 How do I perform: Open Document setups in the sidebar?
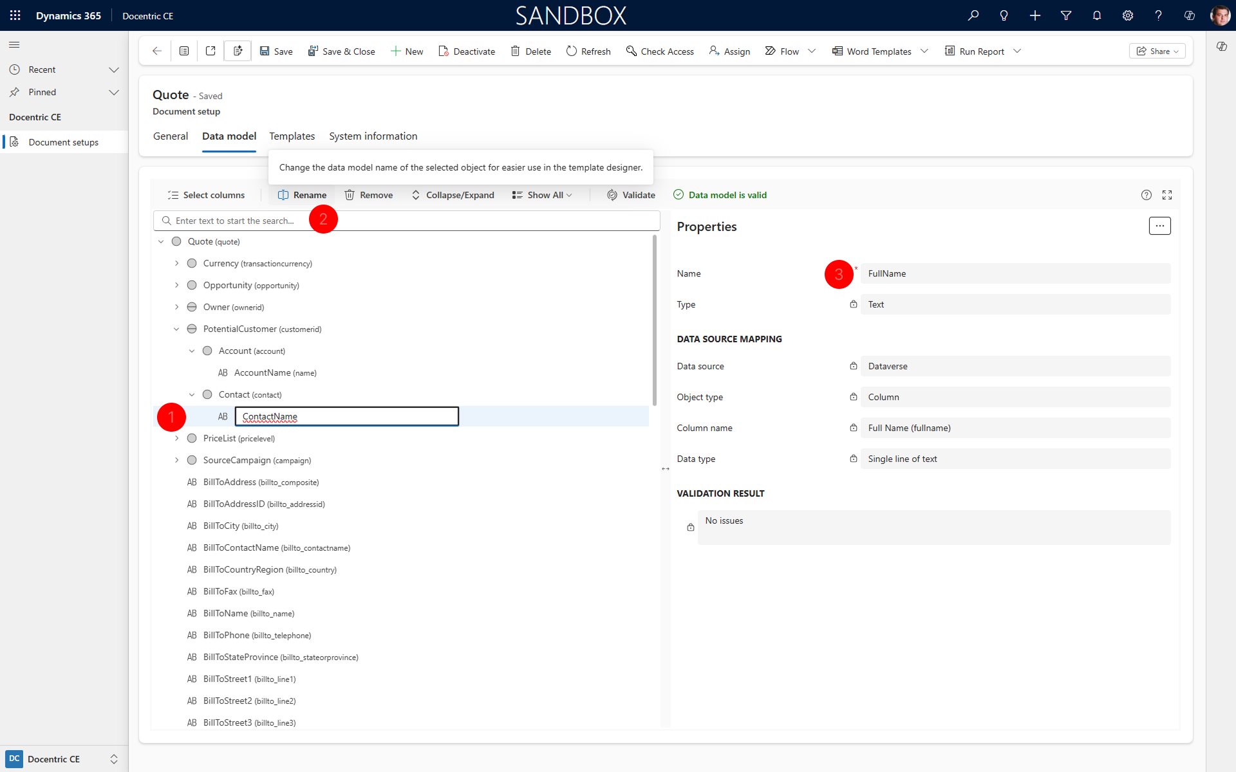(64, 142)
